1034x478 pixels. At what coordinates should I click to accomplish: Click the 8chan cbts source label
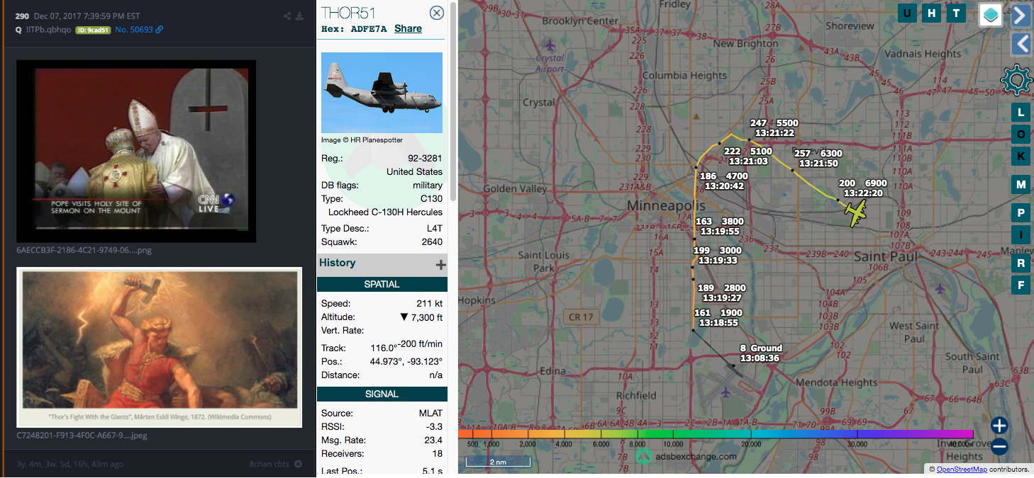(269, 464)
